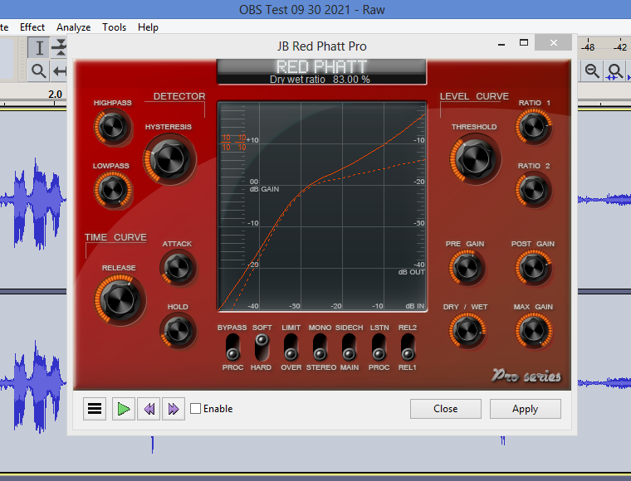Tick the Enable checkbox

click(196, 409)
